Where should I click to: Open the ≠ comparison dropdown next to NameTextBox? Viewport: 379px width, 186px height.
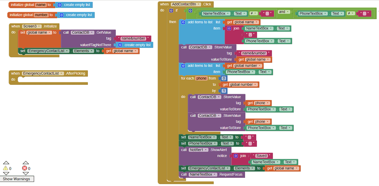click(x=254, y=13)
